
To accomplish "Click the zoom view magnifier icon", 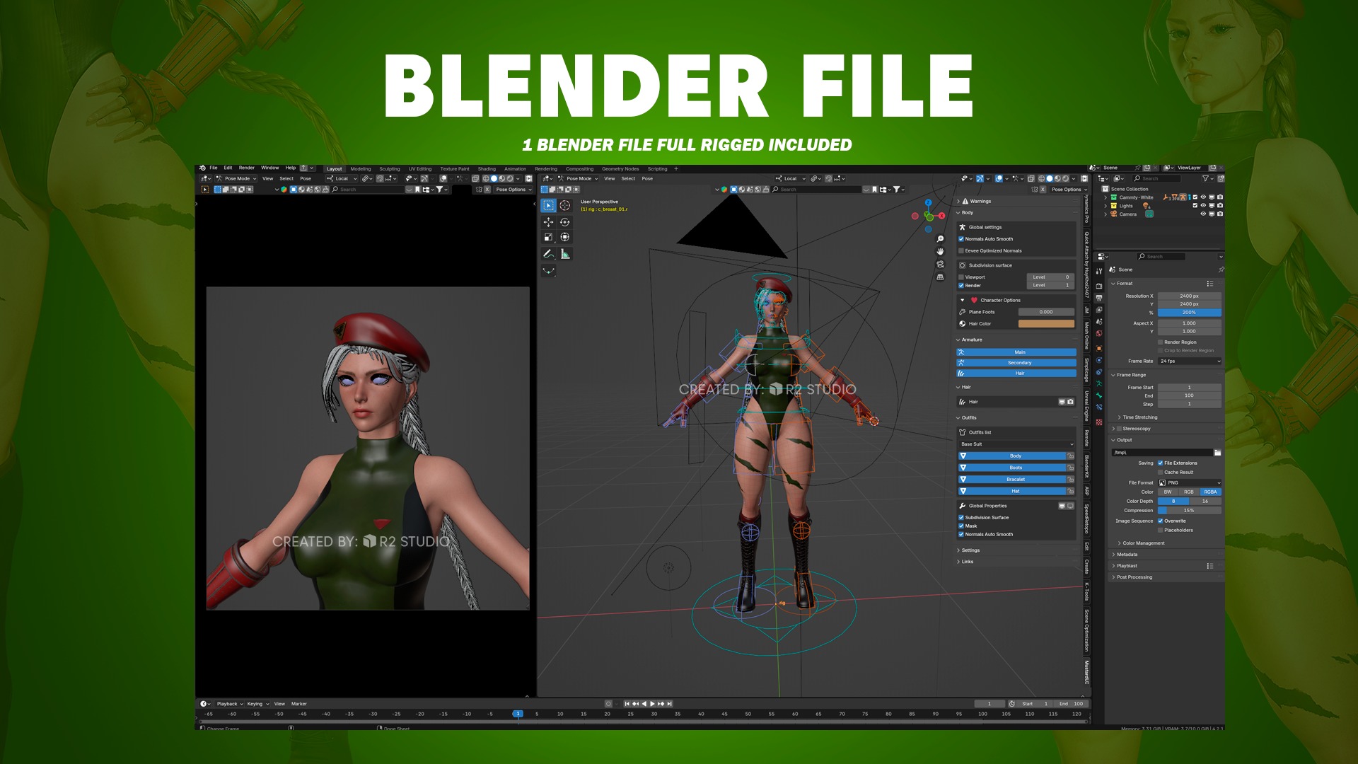I will 940,239.
